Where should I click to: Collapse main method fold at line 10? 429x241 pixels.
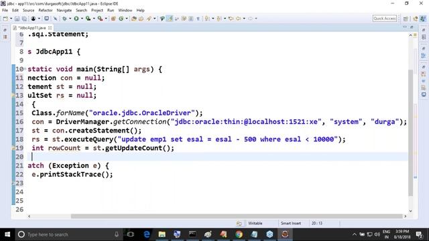[x=25, y=69]
